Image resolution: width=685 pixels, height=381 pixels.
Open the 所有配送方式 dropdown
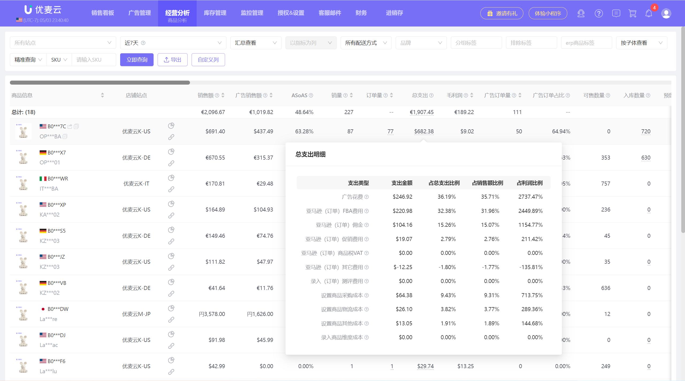pos(366,43)
